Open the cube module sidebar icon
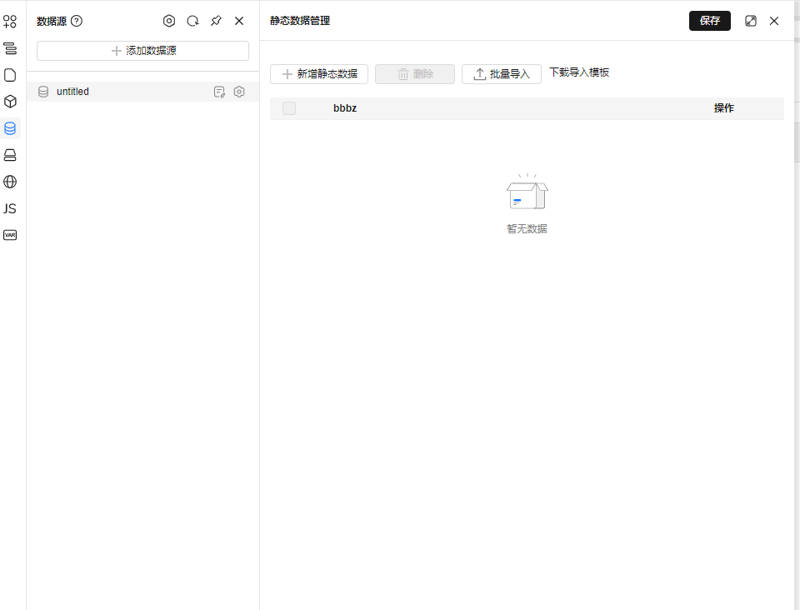The width and height of the screenshot is (800, 610). [10, 102]
